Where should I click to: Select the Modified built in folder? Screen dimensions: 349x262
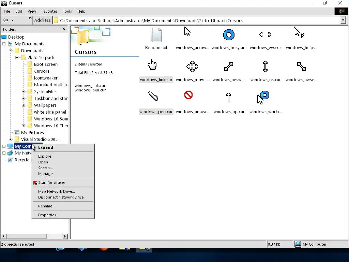pos(50,85)
